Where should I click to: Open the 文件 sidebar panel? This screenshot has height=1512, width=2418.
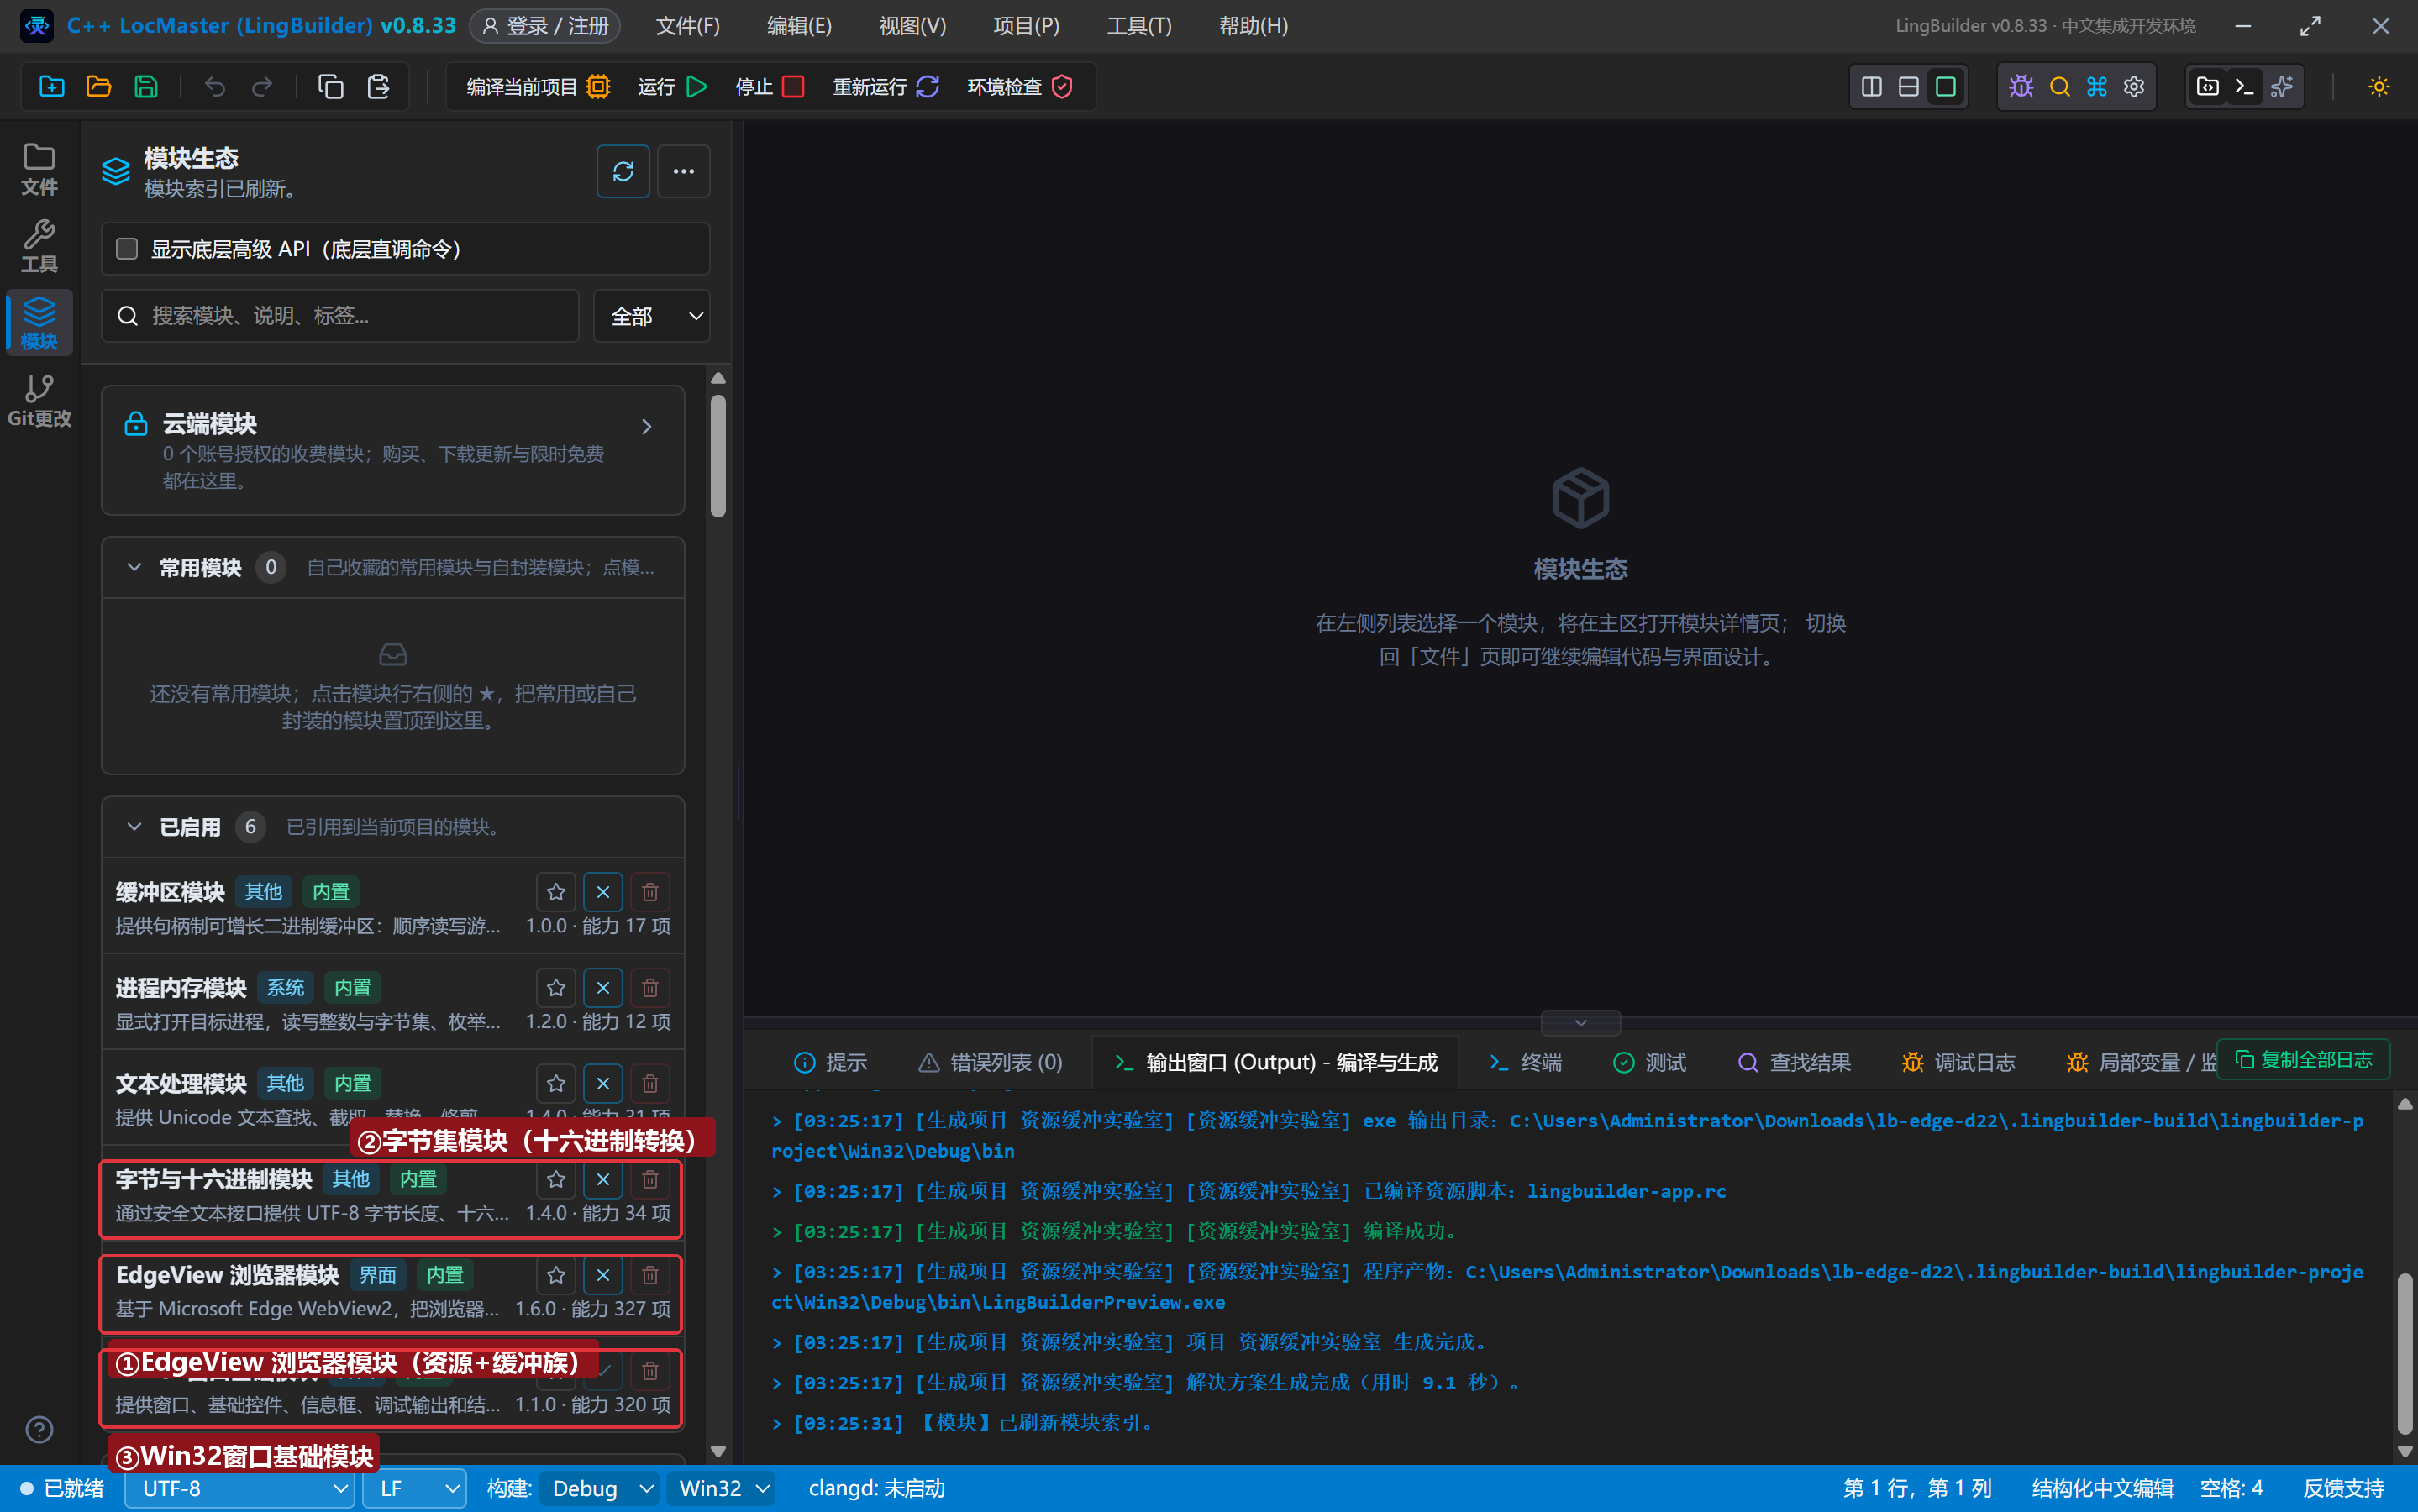39,168
